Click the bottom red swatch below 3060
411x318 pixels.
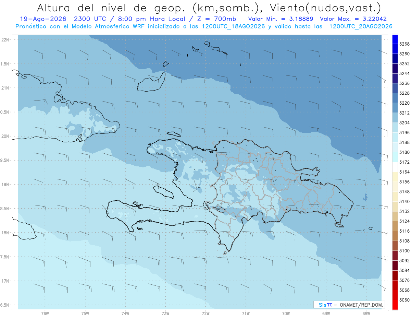395,305
